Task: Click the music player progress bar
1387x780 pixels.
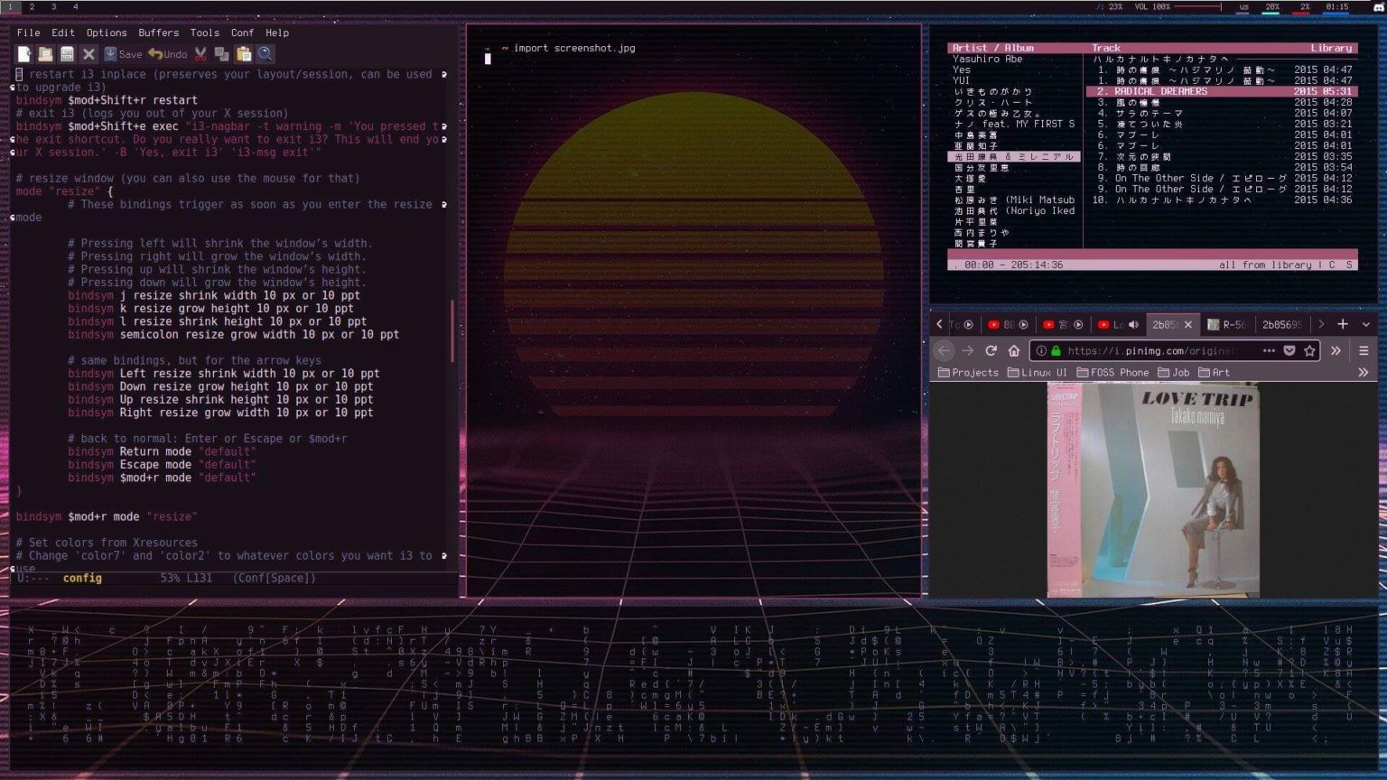Action: pyautogui.click(x=1152, y=254)
